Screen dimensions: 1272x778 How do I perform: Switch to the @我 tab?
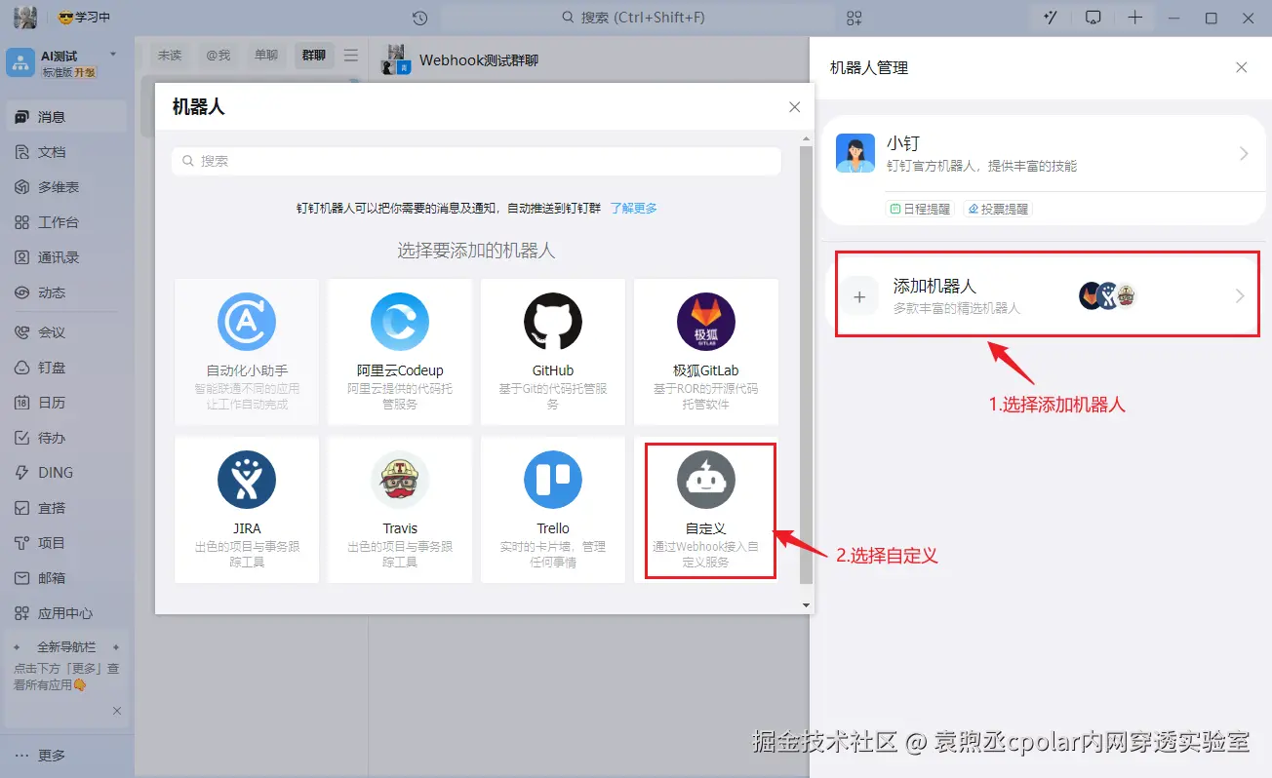pos(218,56)
